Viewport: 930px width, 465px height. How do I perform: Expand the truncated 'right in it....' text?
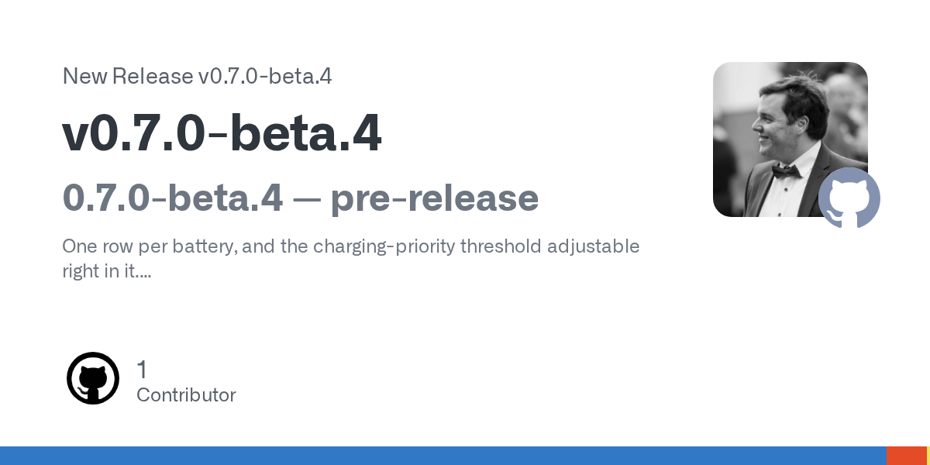(x=106, y=272)
